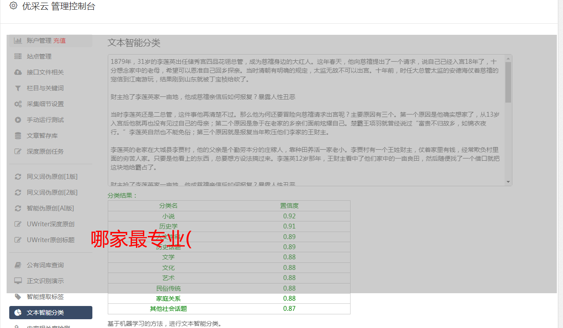
Task: Click the text area scroll-up arrow
Action: 508,58
